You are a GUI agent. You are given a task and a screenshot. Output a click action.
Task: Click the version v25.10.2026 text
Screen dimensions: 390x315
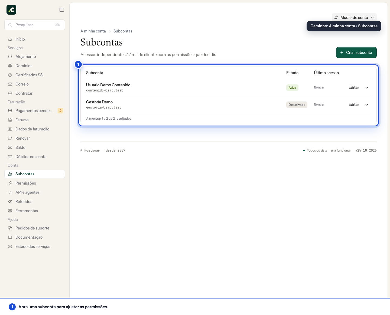click(x=366, y=150)
